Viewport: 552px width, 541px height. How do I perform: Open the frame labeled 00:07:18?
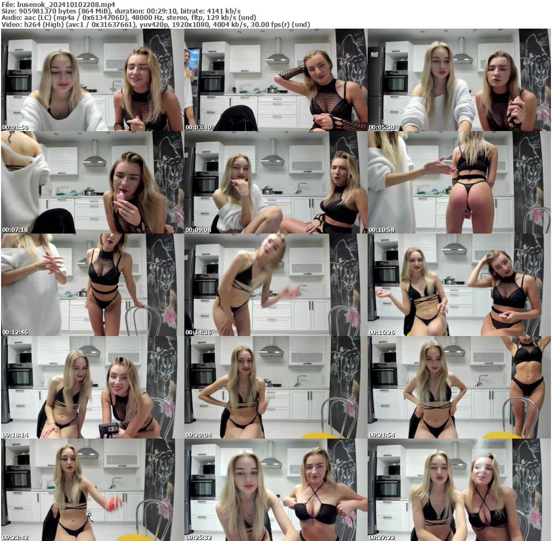(x=92, y=182)
